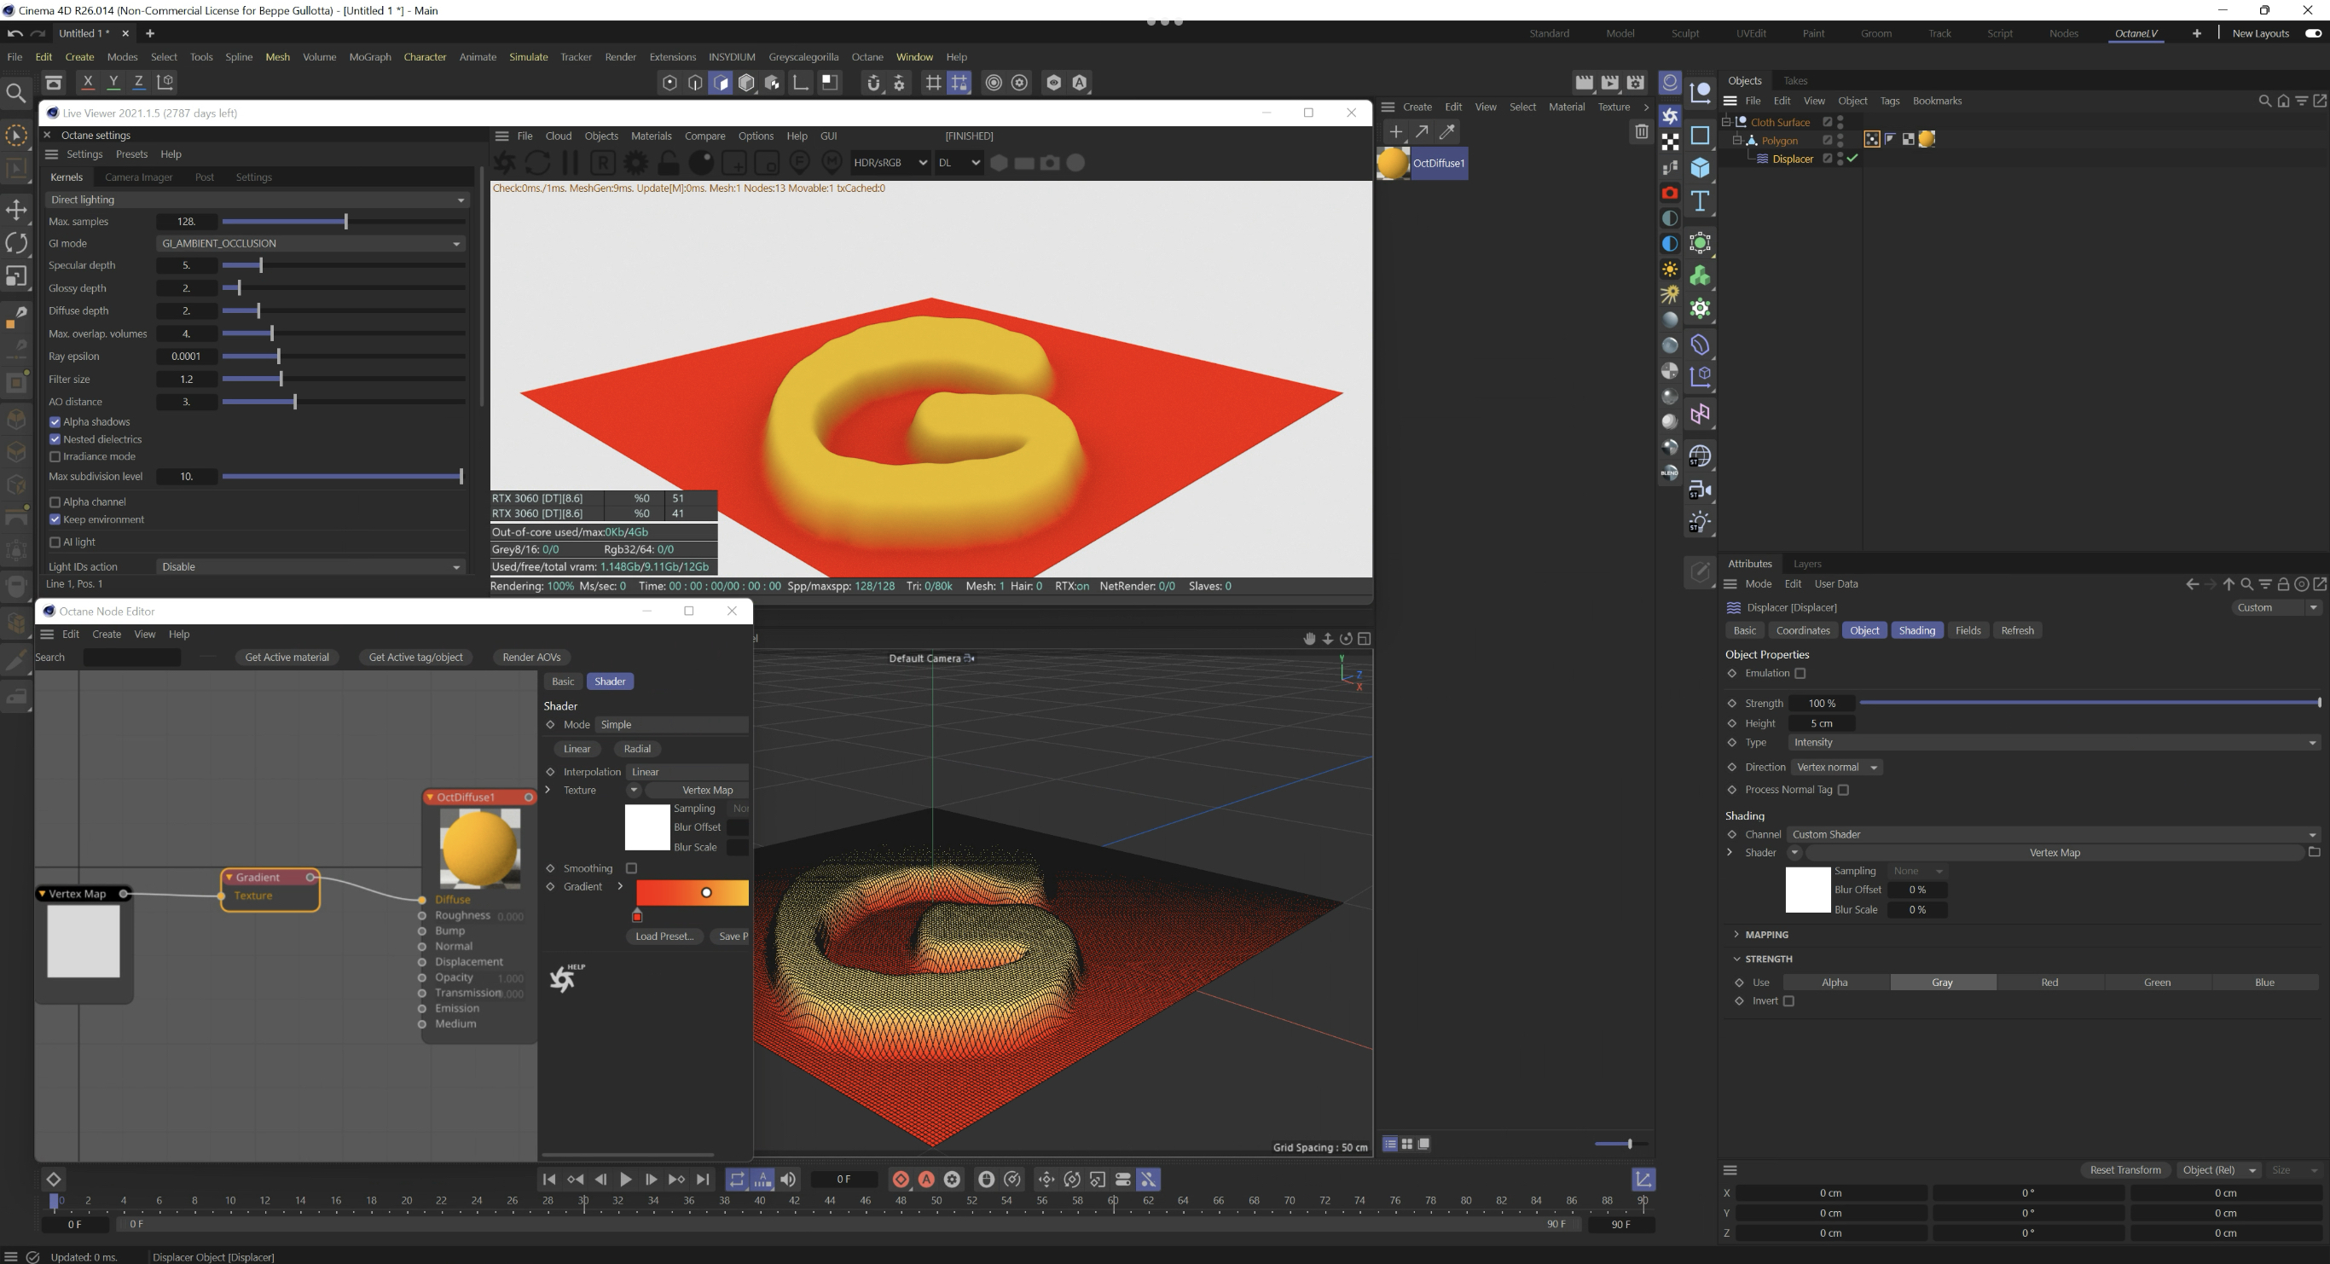
Task: Open the GI mode dropdown
Action: point(310,243)
